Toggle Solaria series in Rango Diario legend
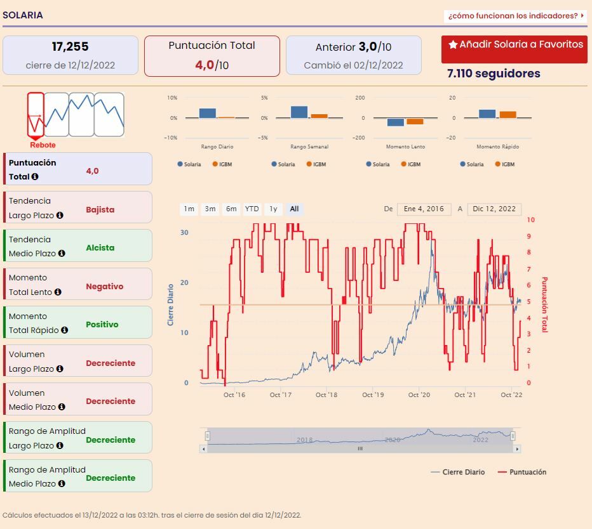The height and width of the screenshot is (529, 592). tap(189, 164)
